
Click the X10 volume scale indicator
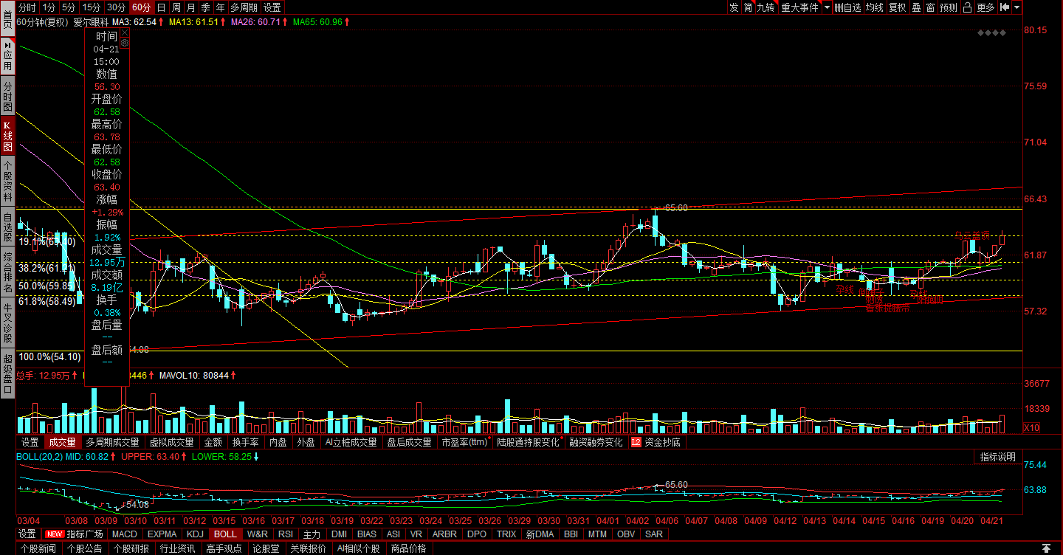coord(1031,428)
